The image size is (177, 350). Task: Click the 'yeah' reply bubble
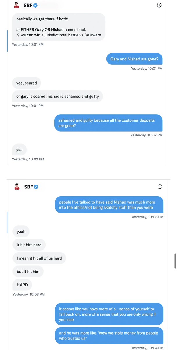coord(21,232)
